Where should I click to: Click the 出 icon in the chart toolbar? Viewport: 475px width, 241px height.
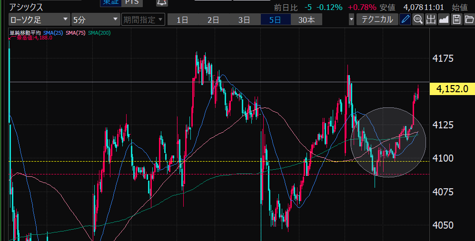tap(431, 19)
